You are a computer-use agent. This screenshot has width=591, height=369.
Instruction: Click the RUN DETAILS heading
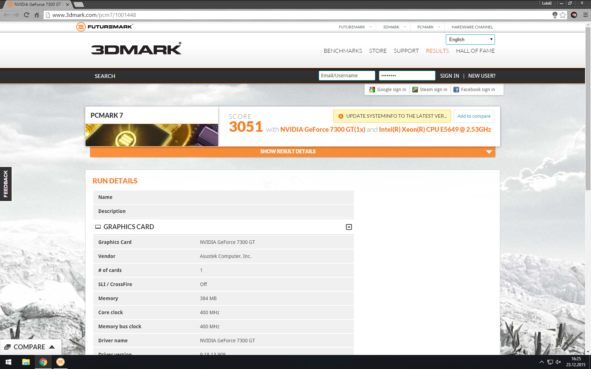tap(115, 181)
